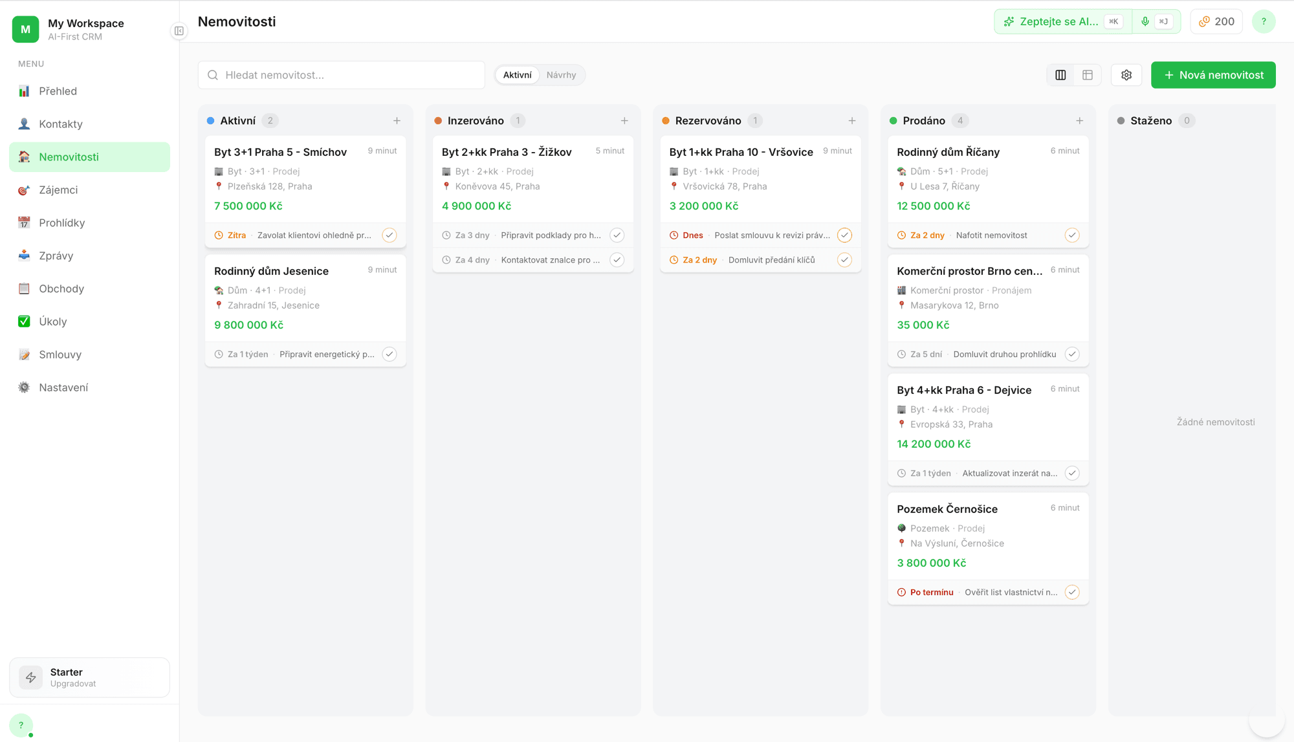Open Obchody in the sidebar menu
1294x742 pixels.
pyautogui.click(x=89, y=289)
